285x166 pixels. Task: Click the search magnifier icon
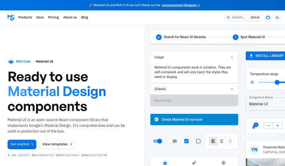tap(228, 17)
